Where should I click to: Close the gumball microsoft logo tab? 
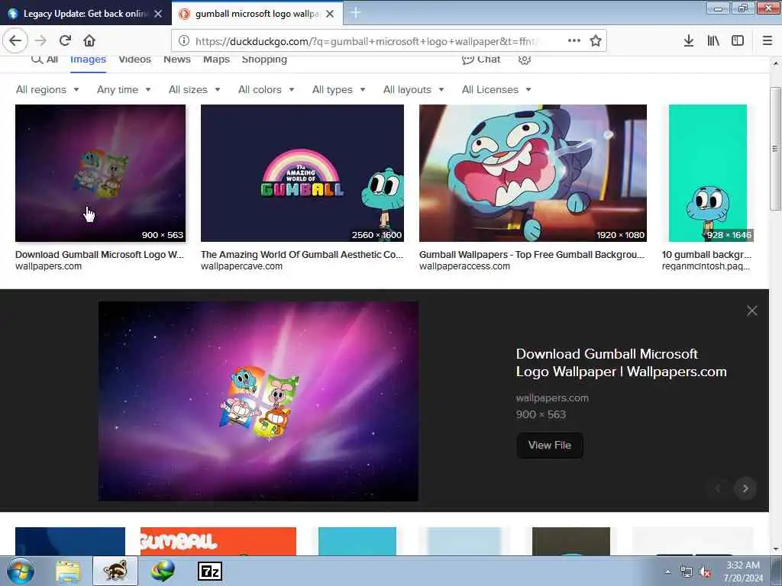point(330,14)
